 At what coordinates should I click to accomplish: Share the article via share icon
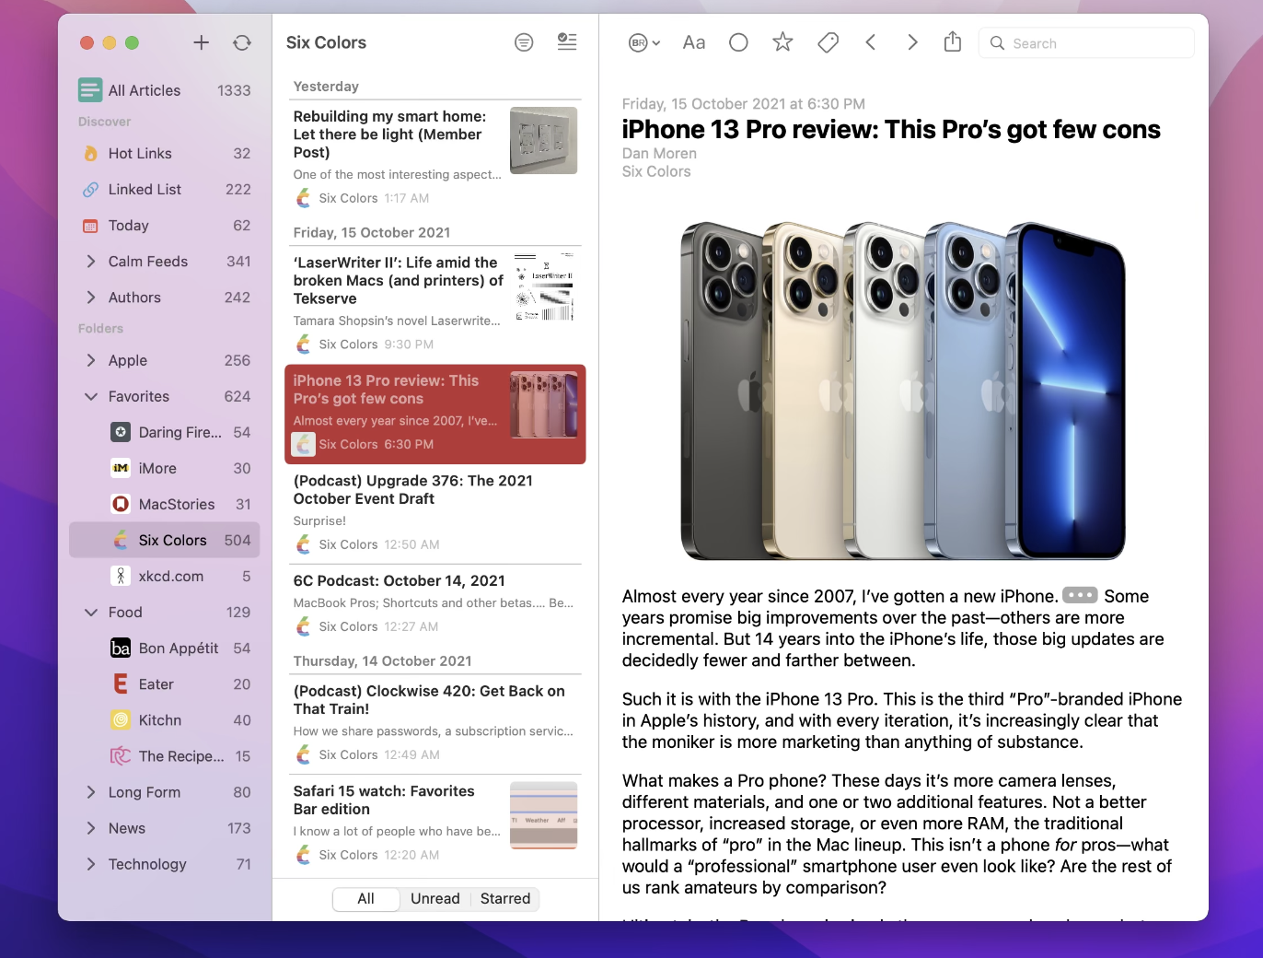pos(953,41)
